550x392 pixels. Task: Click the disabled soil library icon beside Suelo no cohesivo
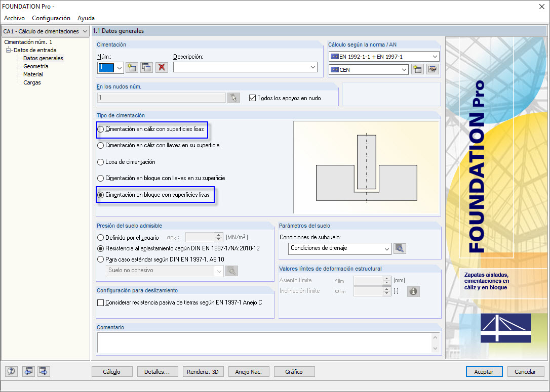(231, 271)
